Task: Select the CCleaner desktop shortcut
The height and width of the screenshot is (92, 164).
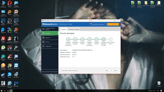Action: tap(10, 57)
